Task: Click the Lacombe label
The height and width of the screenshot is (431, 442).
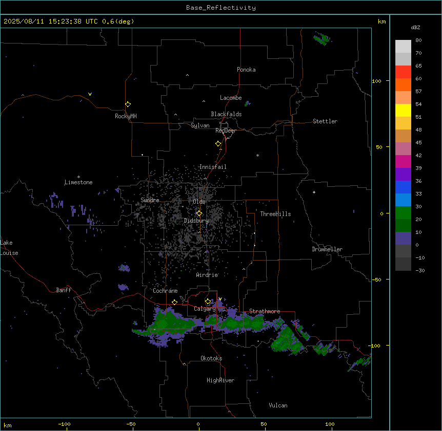Action: (x=231, y=98)
